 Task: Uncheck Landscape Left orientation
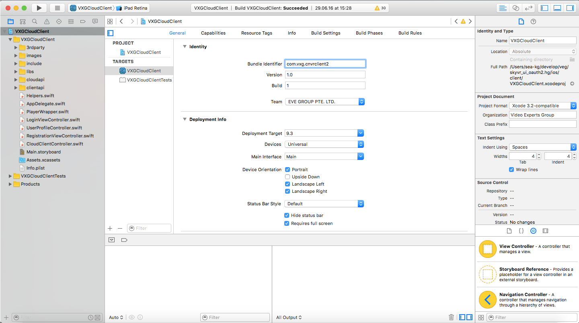(x=287, y=184)
